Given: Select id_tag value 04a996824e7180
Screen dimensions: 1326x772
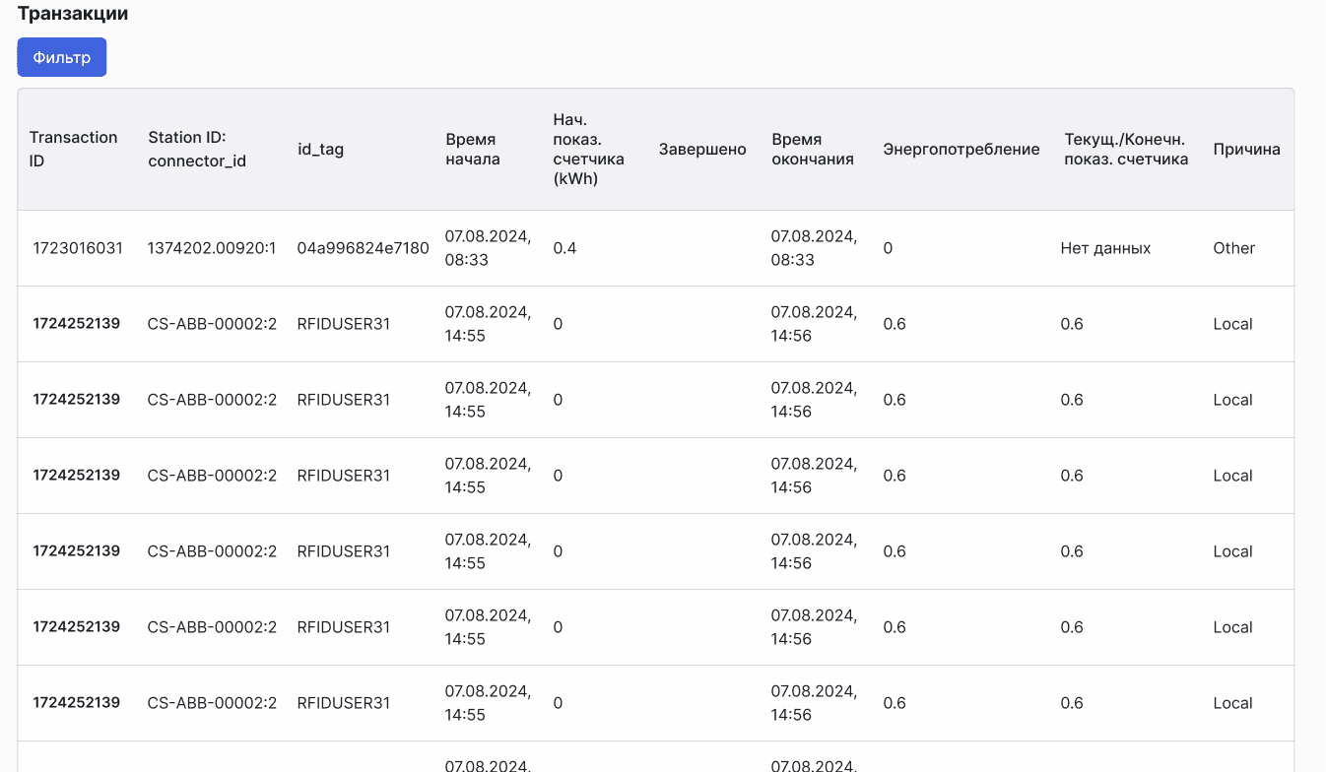Looking at the screenshot, I should coord(363,248).
